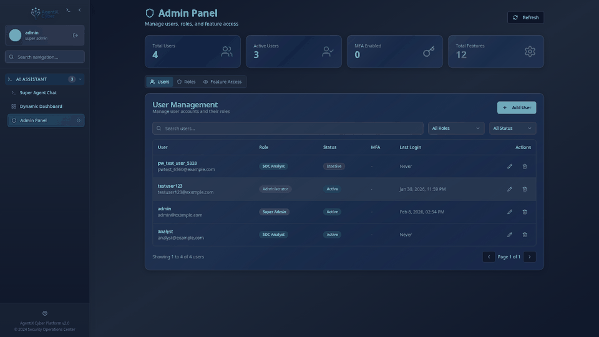The width and height of the screenshot is (599, 337).
Task: Click the Refresh button
Action: 525,17
